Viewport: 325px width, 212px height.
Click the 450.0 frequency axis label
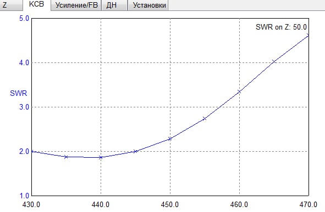coord(169,204)
